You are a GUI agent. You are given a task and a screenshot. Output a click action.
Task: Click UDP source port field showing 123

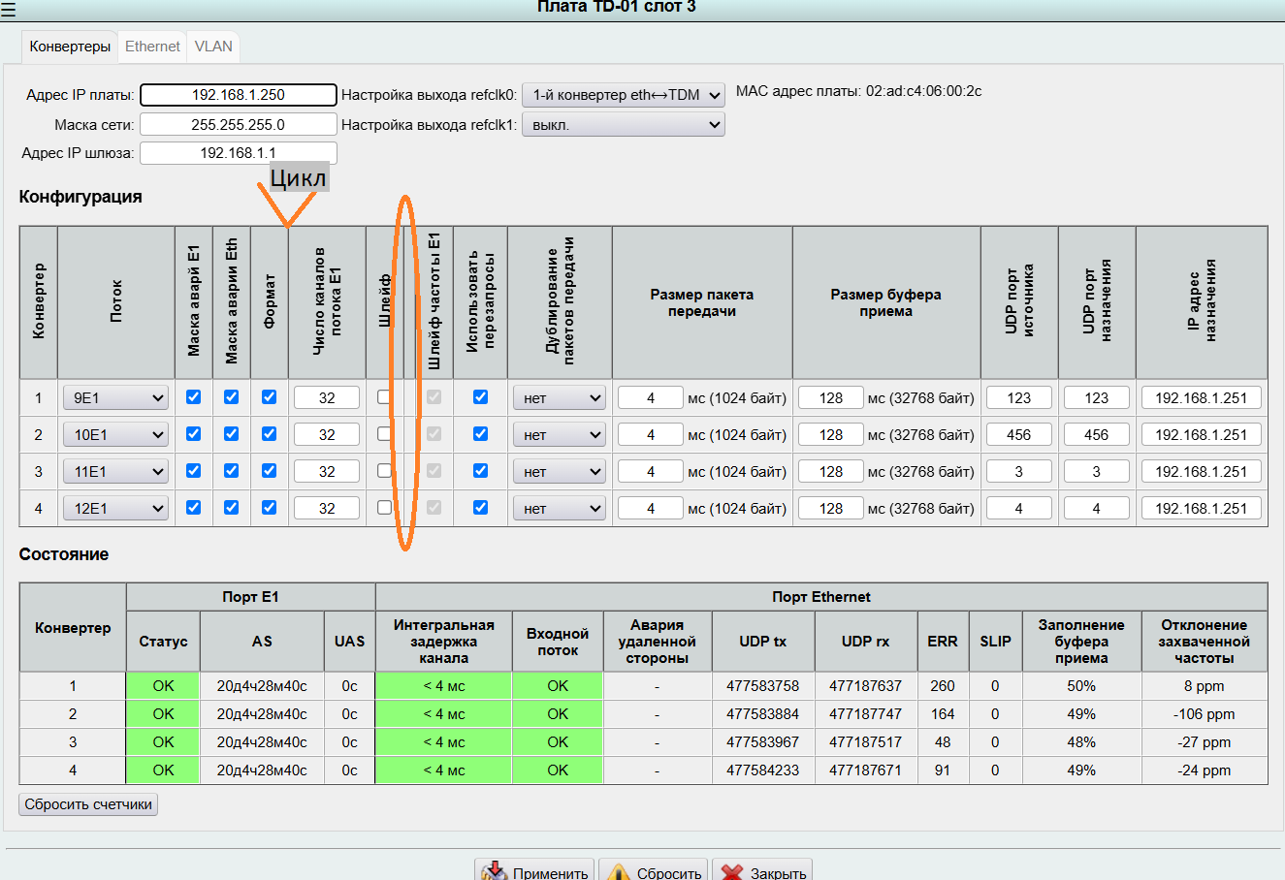click(x=1019, y=398)
